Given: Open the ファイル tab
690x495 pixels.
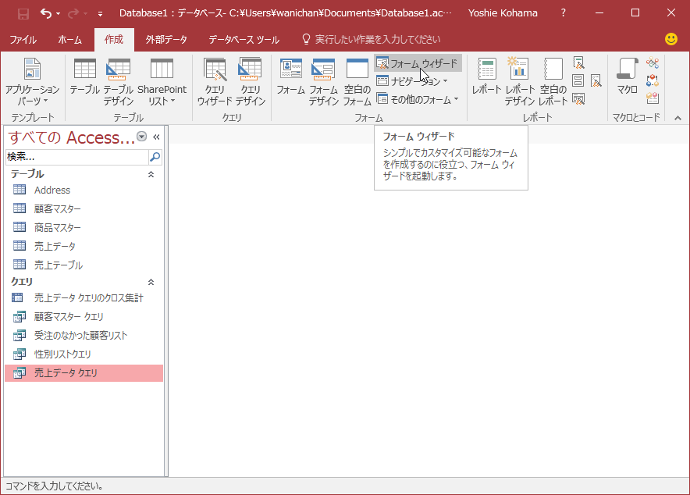Looking at the screenshot, I should coord(23,40).
